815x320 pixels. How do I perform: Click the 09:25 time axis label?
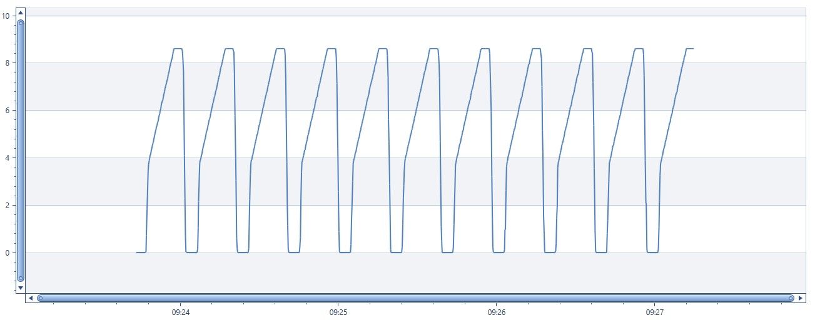[x=338, y=311]
